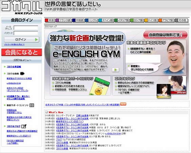This screenshot has height=153, width=191.
Task: Open the 正解と当選者 announcement link
Action: [82, 115]
